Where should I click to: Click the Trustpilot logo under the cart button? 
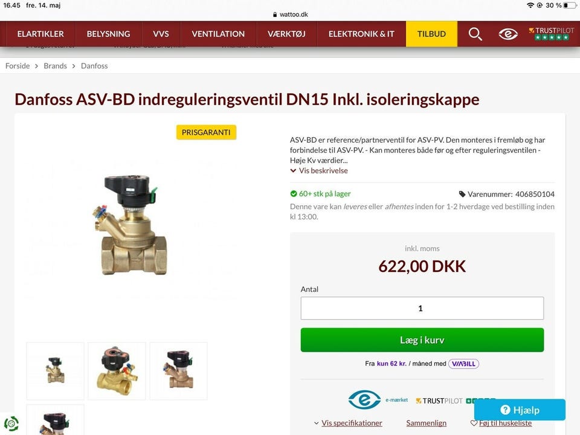[x=439, y=401]
